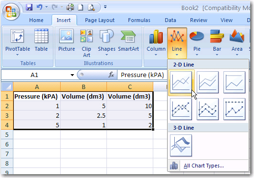
Task: Click the Line chart button
Action: [177, 43]
